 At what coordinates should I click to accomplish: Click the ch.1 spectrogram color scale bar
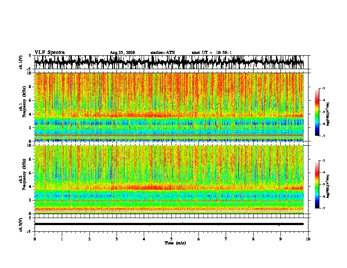click(x=317, y=112)
